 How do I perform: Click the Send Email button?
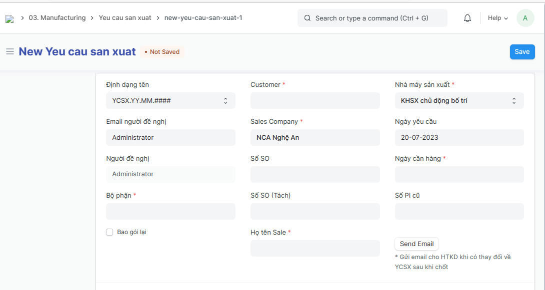click(x=416, y=244)
